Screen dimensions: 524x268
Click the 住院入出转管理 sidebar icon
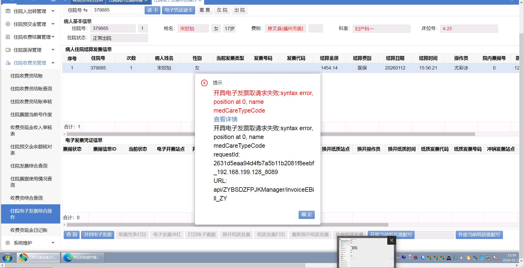pos(8,11)
